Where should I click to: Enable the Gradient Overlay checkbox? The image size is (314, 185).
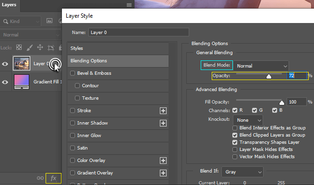tap(72, 173)
